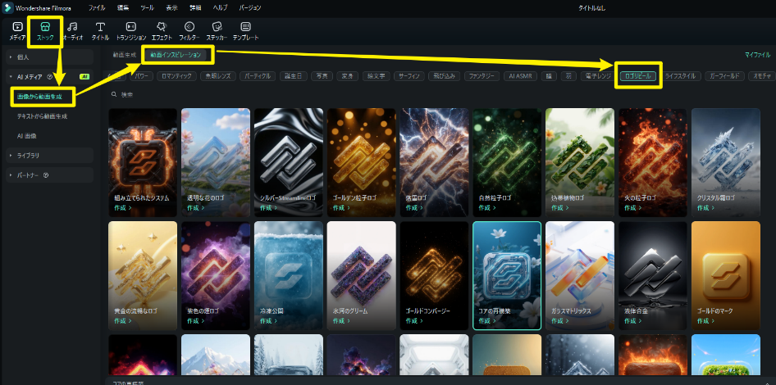Open the ツール menu
The image size is (776, 385).
(x=147, y=8)
